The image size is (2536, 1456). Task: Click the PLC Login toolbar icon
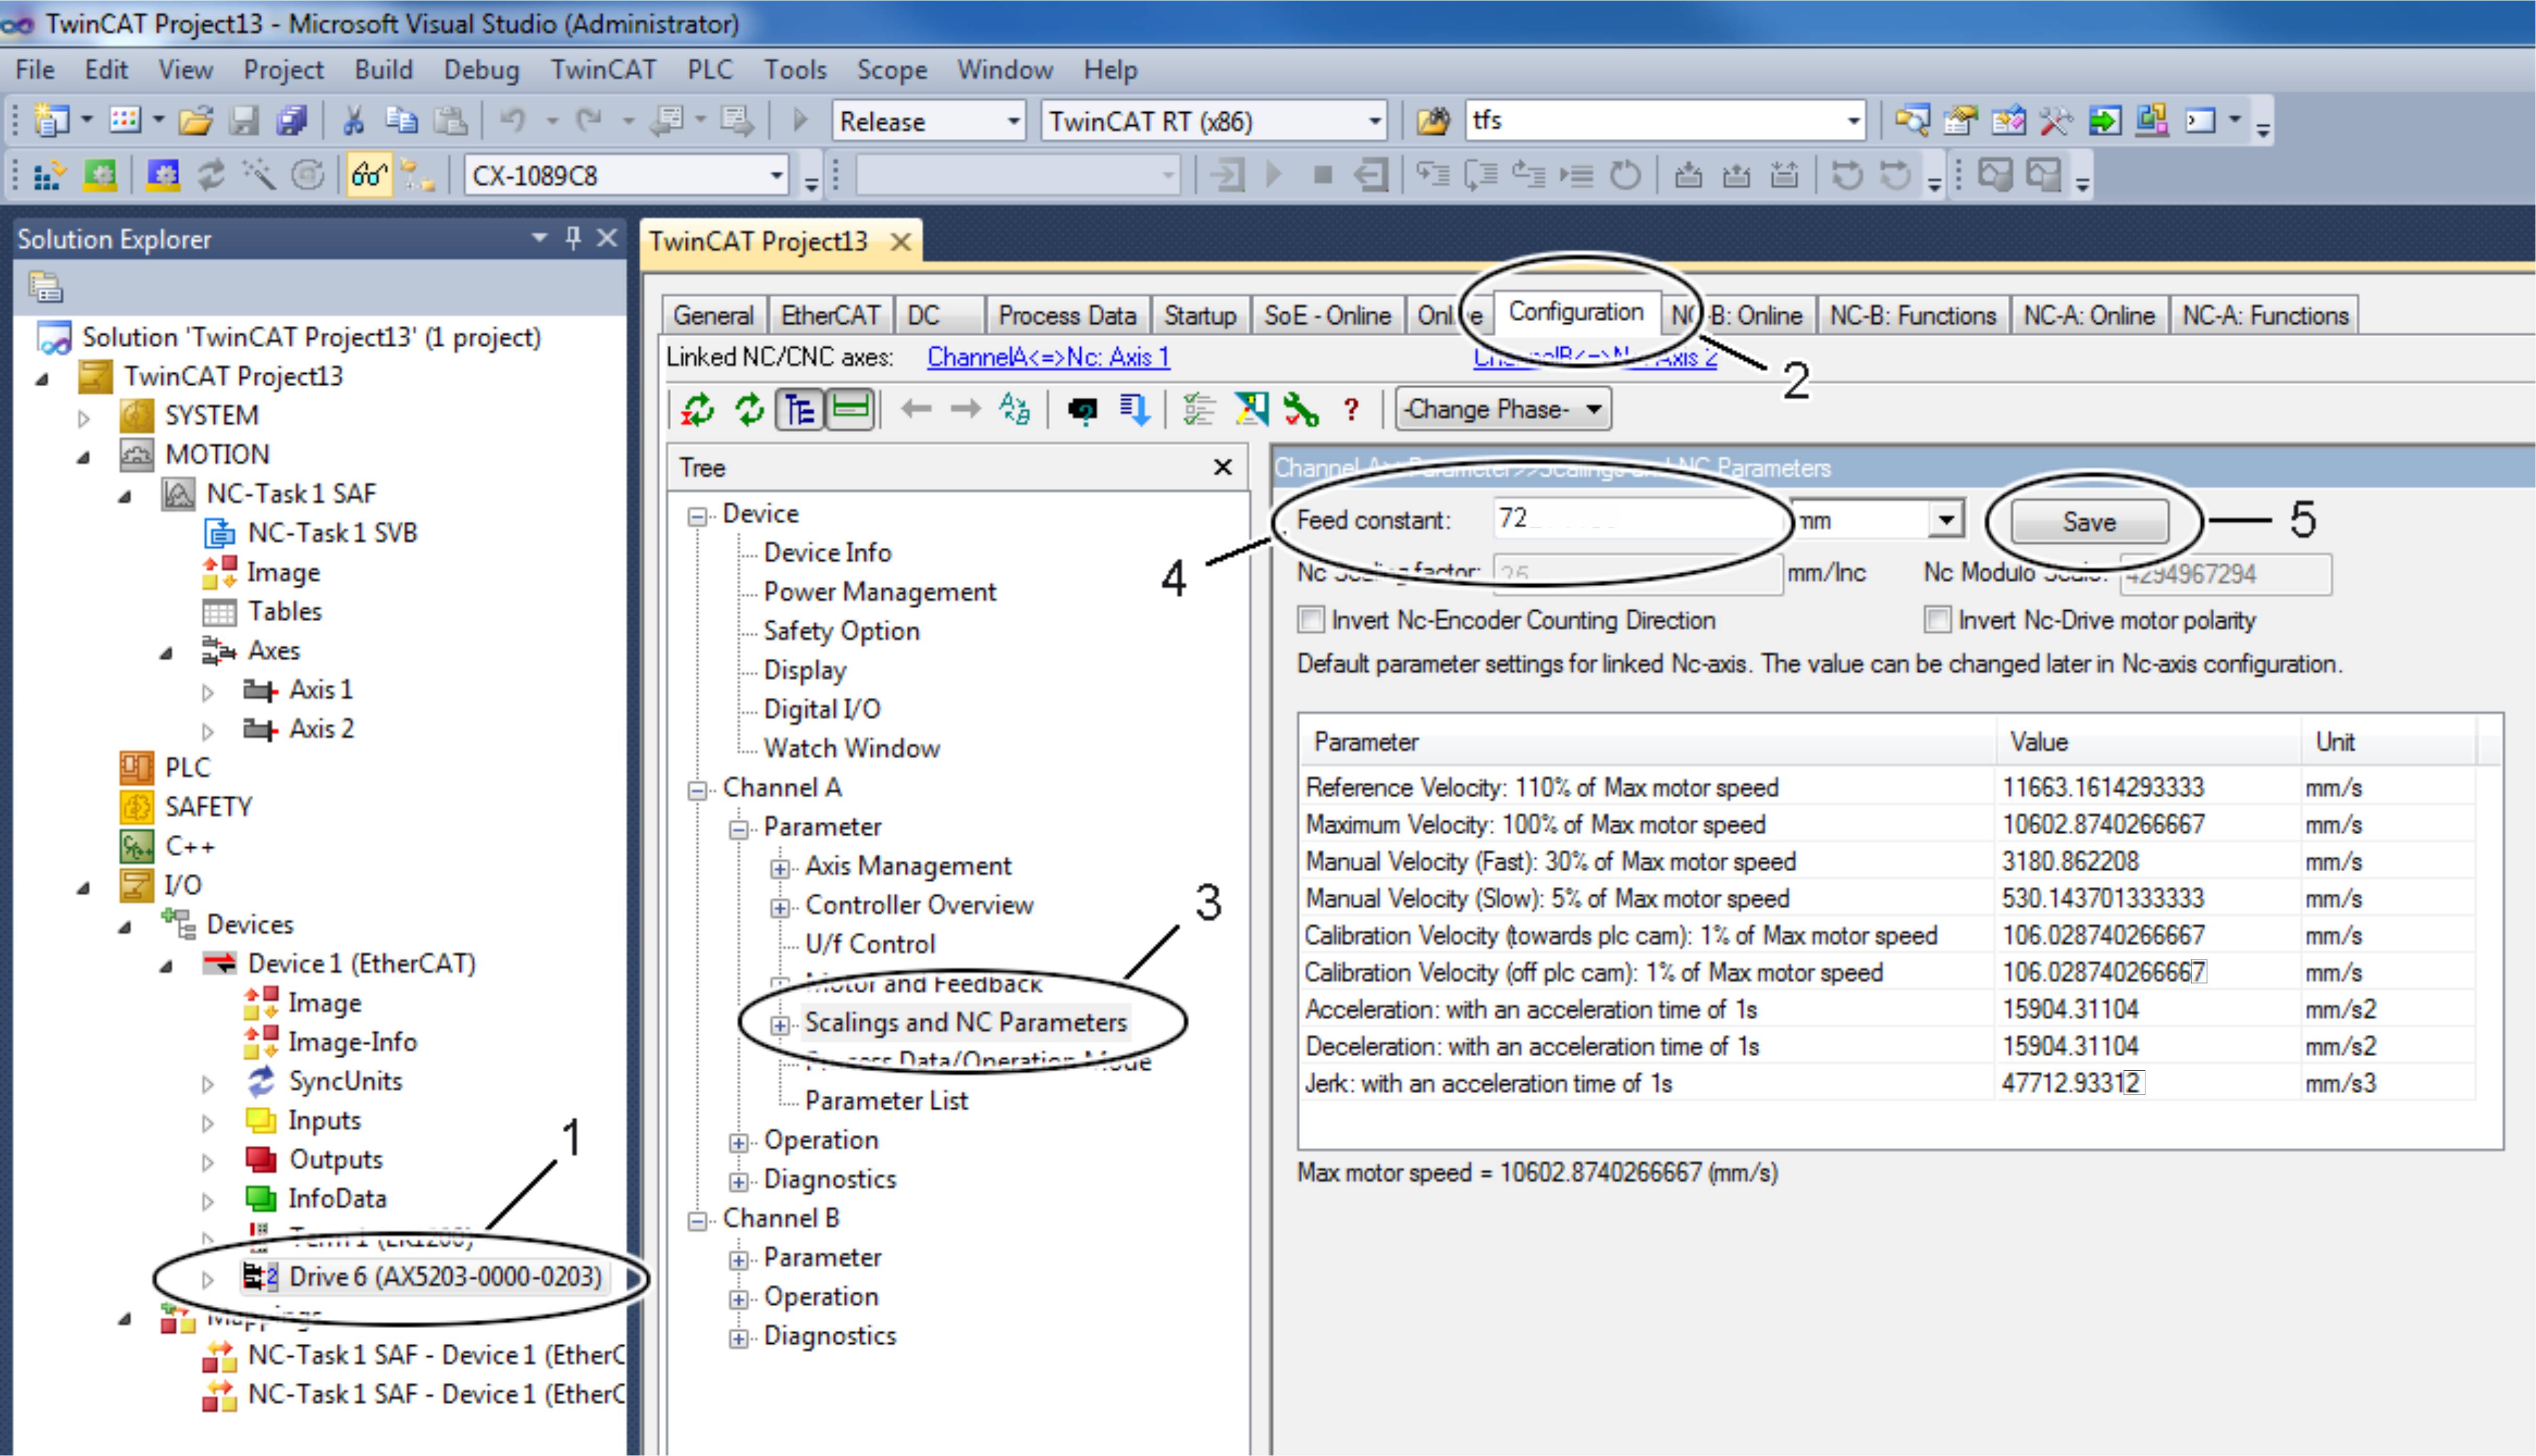tap(1226, 176)
